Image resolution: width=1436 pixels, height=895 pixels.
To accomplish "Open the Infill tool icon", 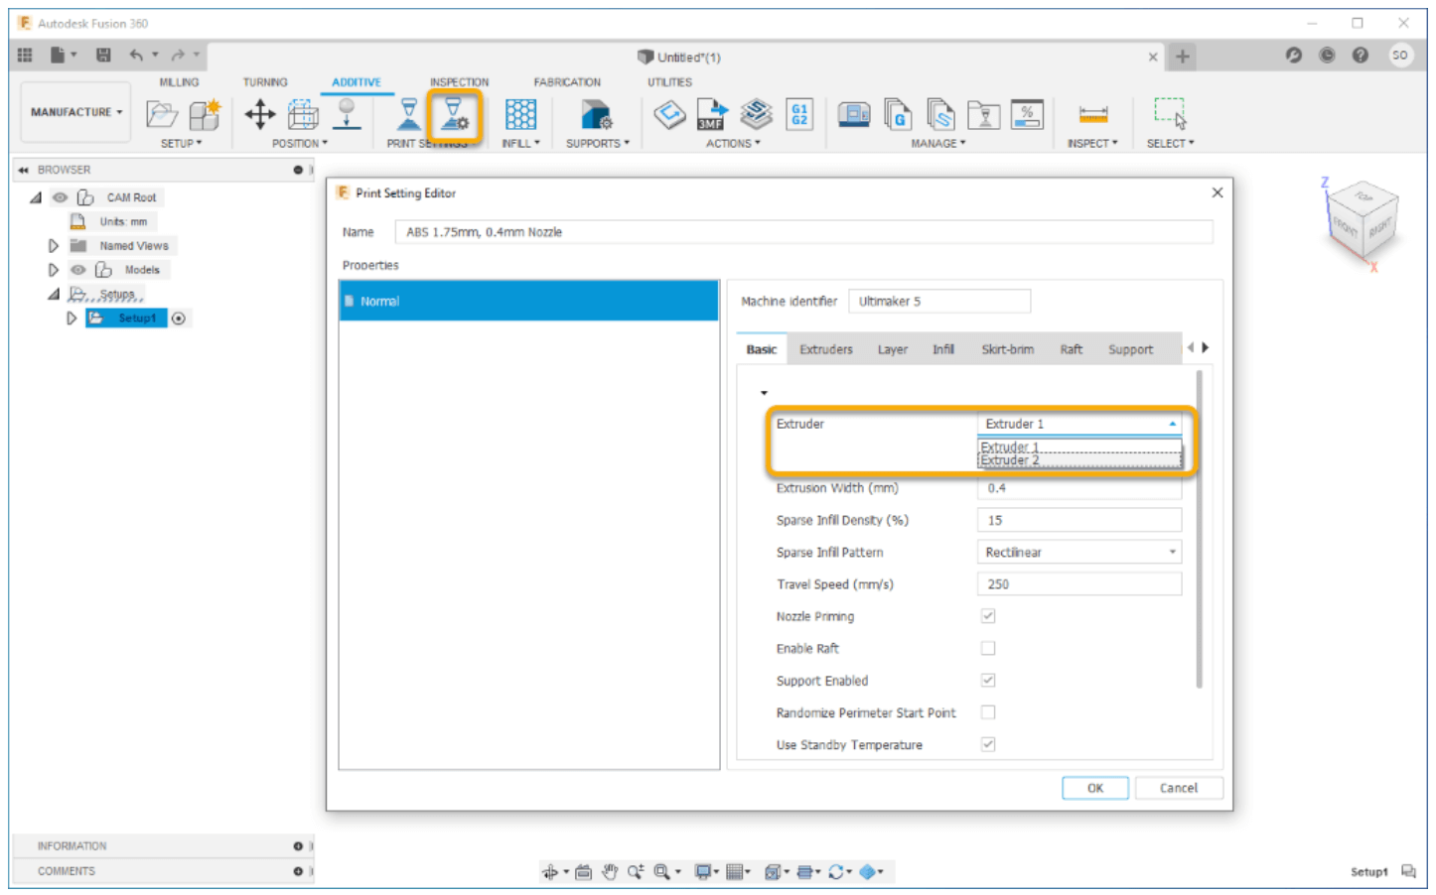I will (x=520, y=114).
